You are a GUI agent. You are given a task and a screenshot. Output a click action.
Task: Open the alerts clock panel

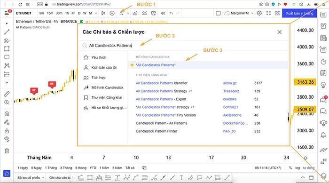(x=323, y=26)
